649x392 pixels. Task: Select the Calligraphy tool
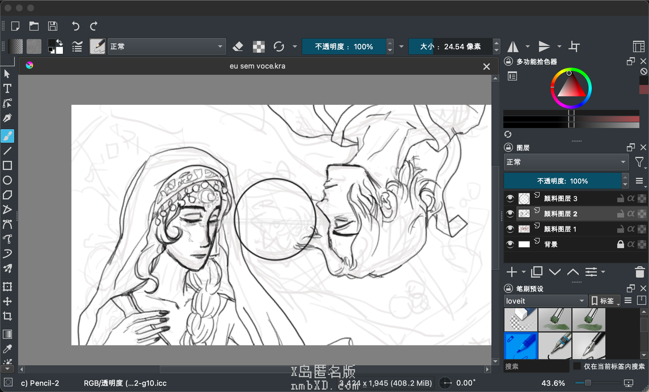coord(7,118)
